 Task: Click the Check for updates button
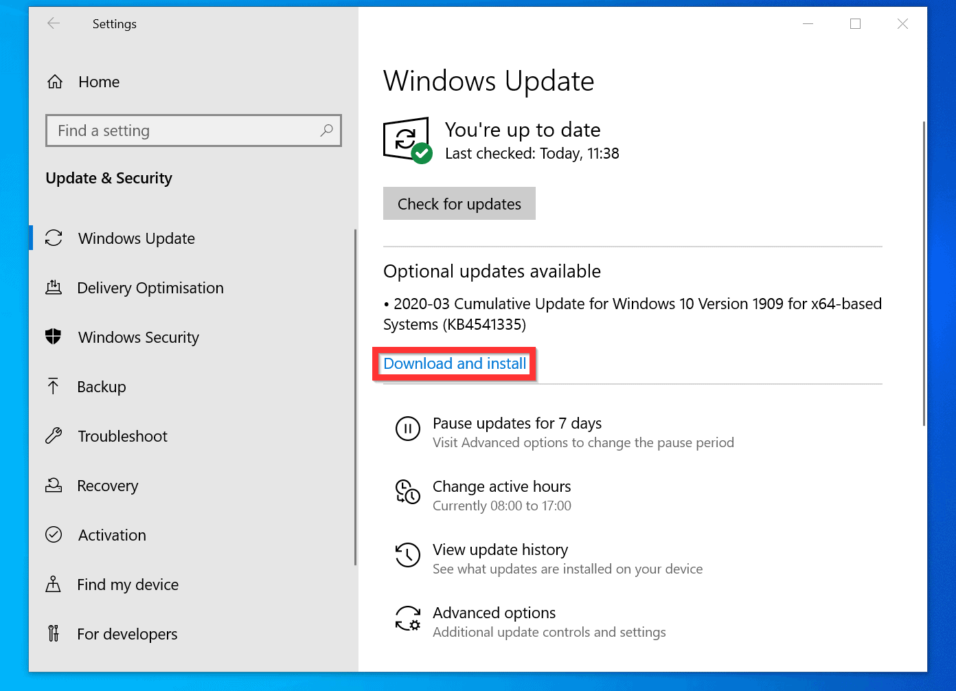click(459, 203)
